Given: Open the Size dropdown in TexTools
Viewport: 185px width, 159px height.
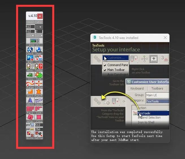Looking at the screenshot, I should click(x=30, y=36).
